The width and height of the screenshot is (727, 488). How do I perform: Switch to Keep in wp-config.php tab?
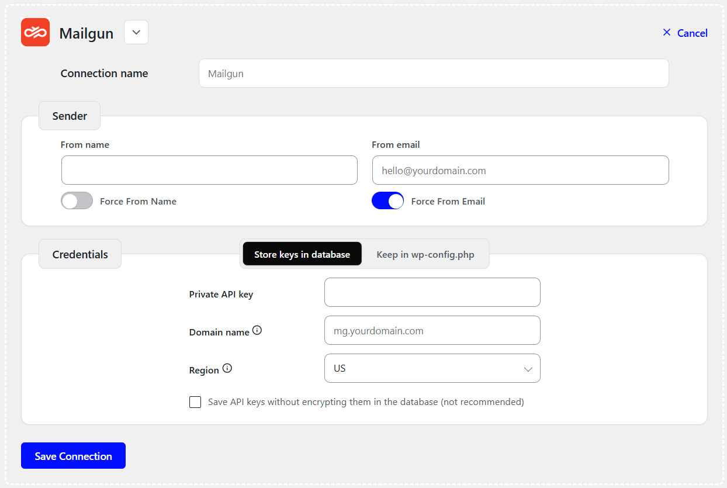click(425, 254)
